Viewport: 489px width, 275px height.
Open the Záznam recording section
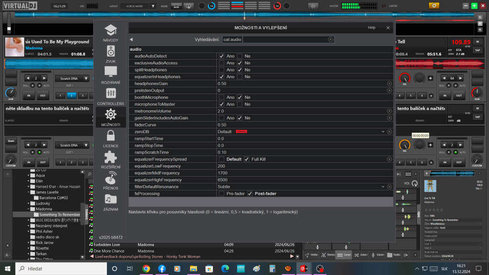point(110,201)
